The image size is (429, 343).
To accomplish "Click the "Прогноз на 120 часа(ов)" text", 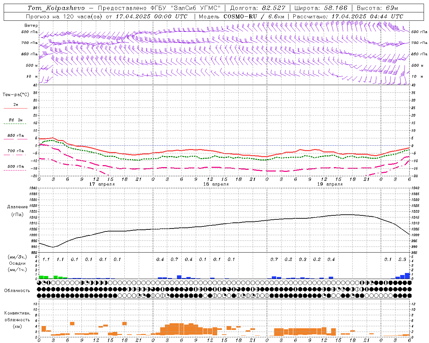I will pos(64,16).
